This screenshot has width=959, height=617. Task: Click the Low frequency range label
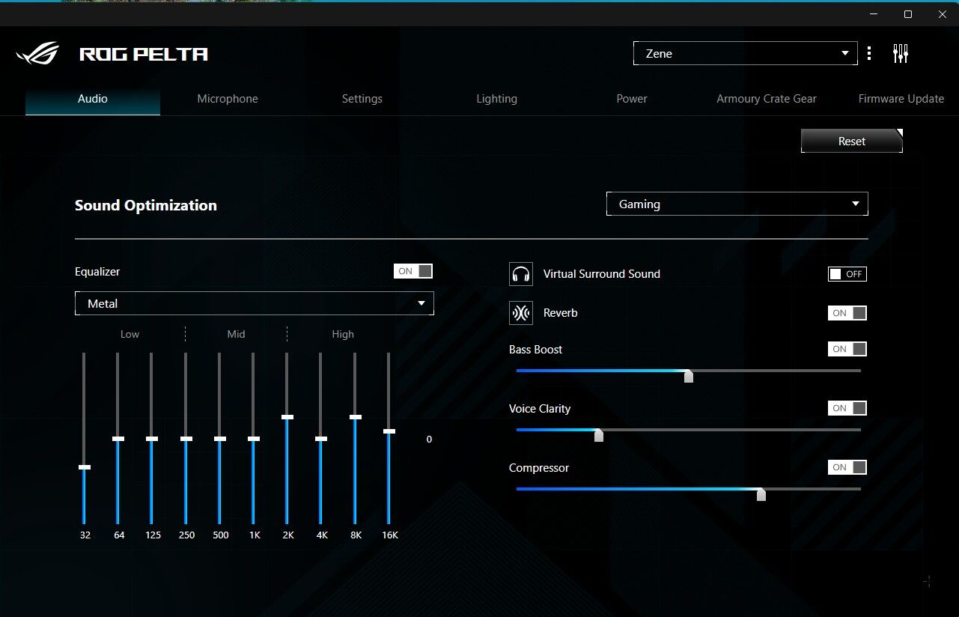click(x=130, y=334)
